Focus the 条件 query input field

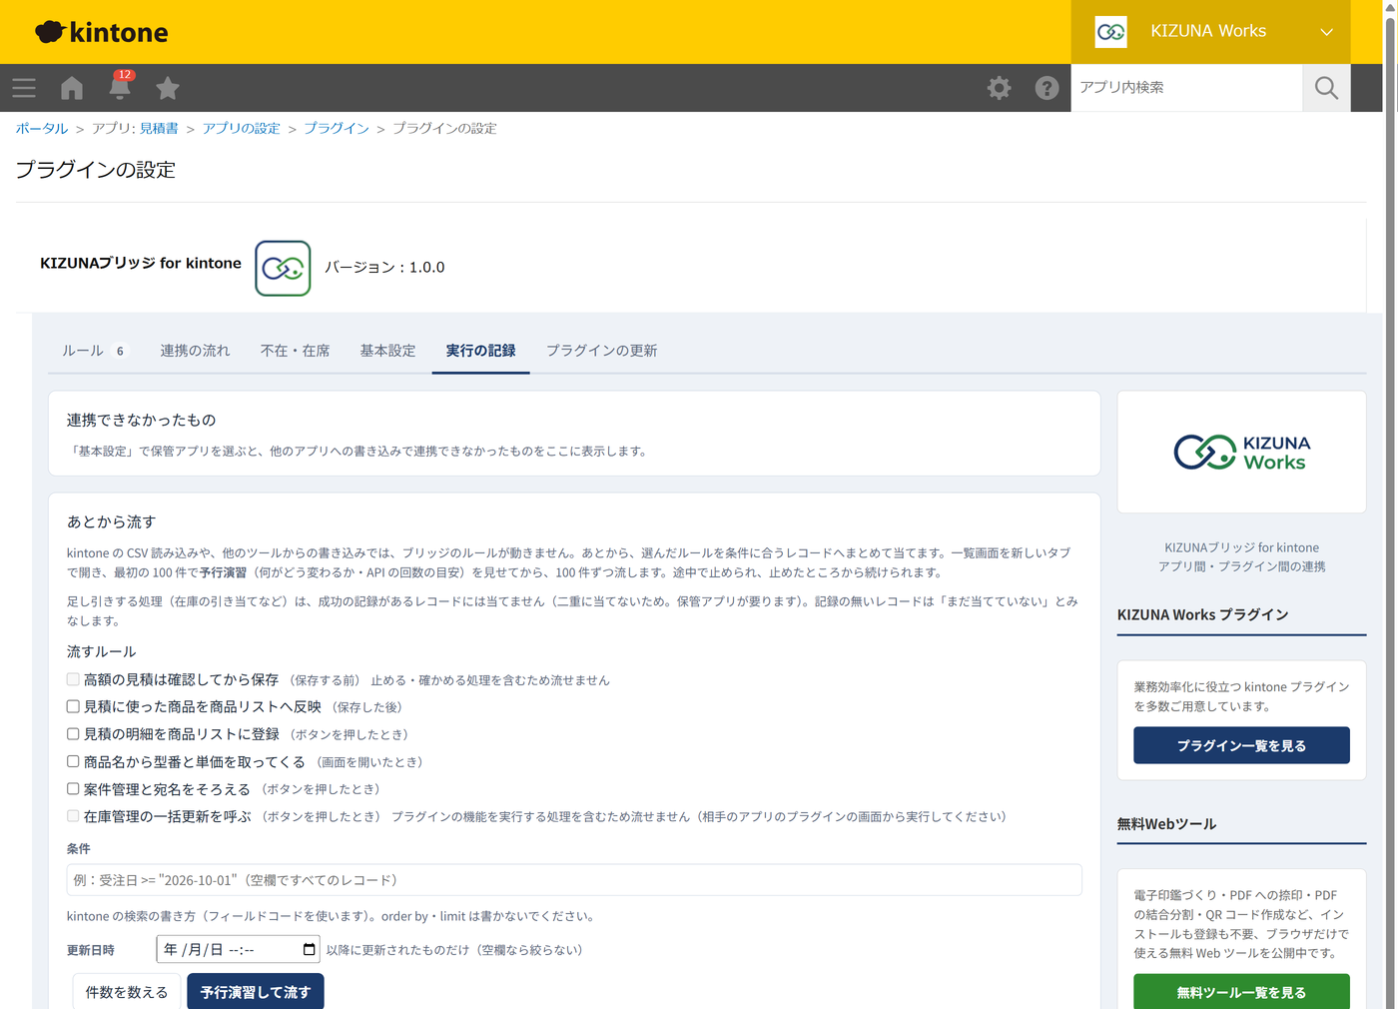point(574,880)
